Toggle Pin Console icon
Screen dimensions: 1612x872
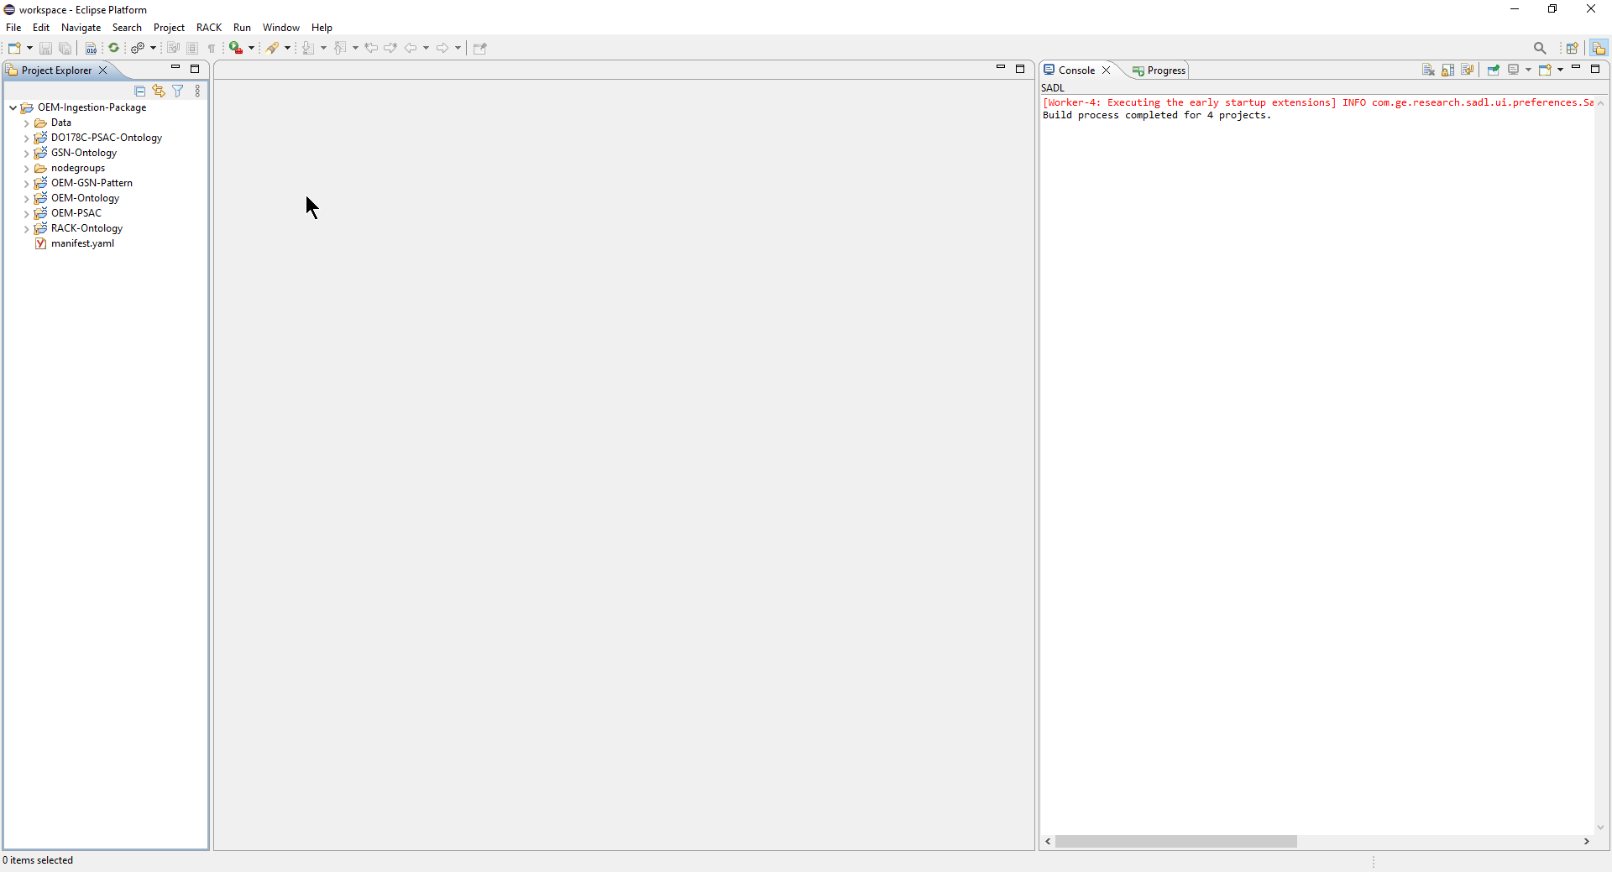[1494, 70]
